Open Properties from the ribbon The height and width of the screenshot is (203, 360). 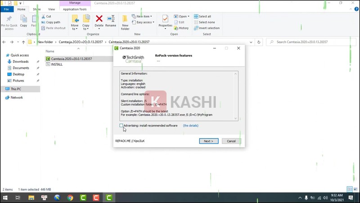[165, 21]
